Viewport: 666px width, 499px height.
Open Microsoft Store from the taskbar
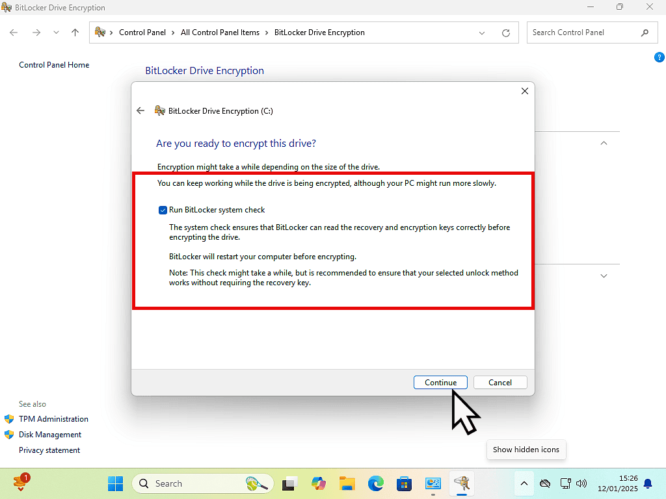click(x=404, y=483)
